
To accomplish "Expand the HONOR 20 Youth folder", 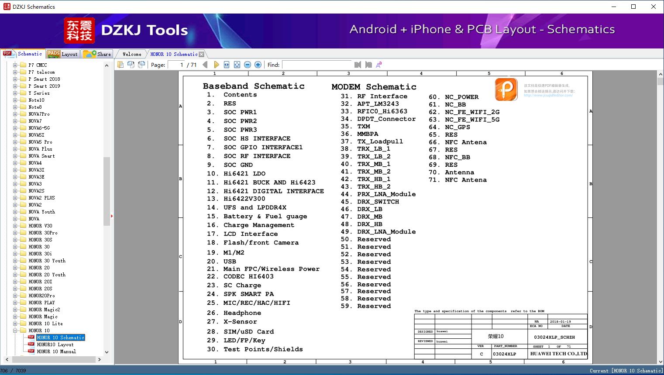I will click(15, 275).
